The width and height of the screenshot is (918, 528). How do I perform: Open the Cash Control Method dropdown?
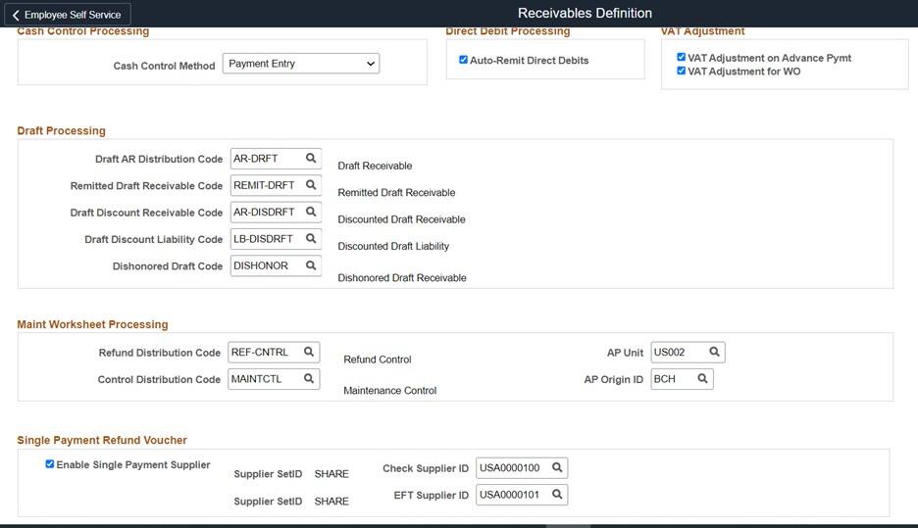(x=301, y=64)
